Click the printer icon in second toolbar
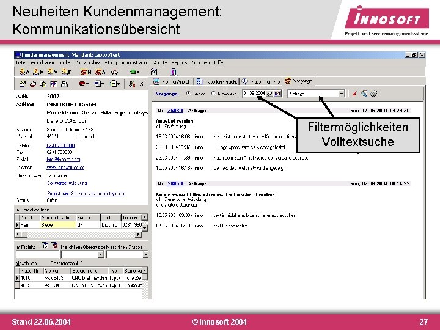 pyautogui.click(x=65, y=84)
